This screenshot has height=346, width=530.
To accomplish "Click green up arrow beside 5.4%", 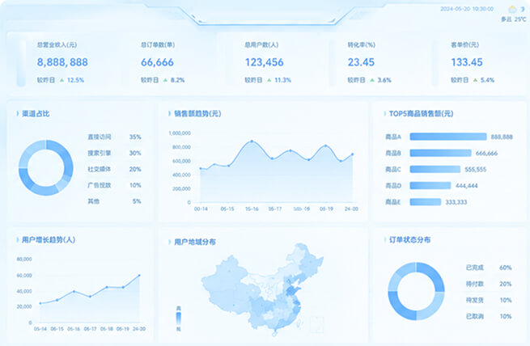I will coord(476,80).
